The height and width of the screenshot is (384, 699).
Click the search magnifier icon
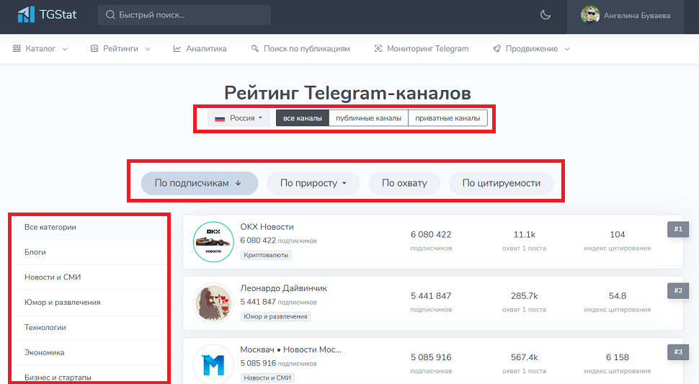click(110, 14)
